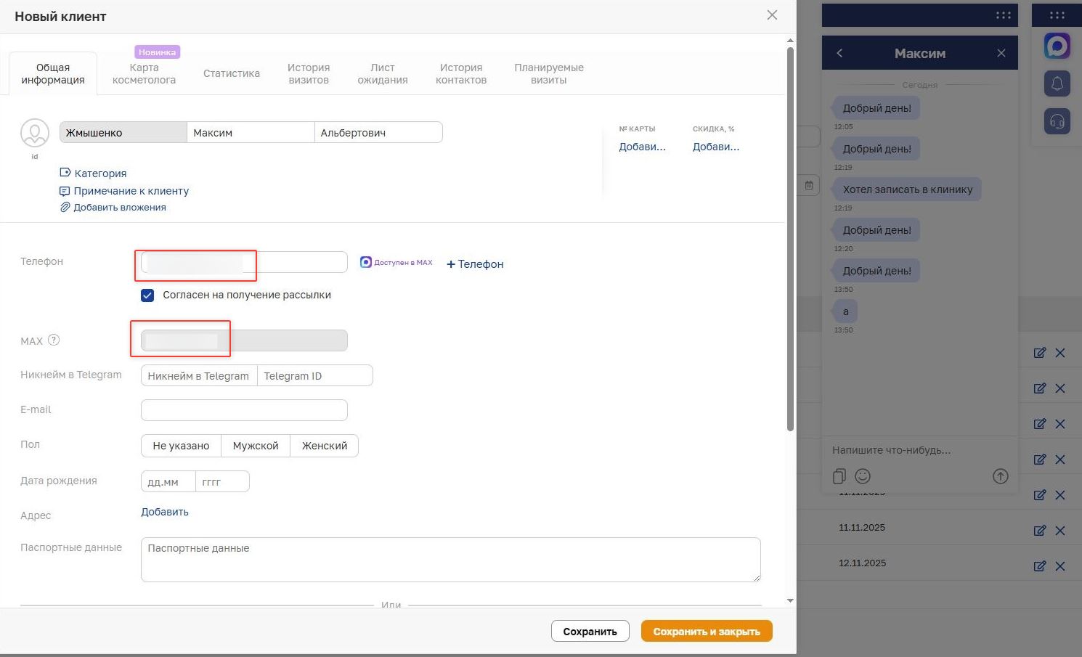Image resolution: width=1082 pixels, height=657 pixels.
Task: Click edit icon for 11.11.2025 row
Action: 1039,530
